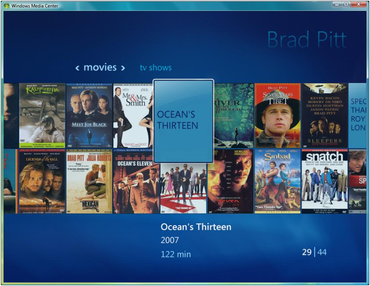Minimize the Windows Media Center window

tap(337, 4)
